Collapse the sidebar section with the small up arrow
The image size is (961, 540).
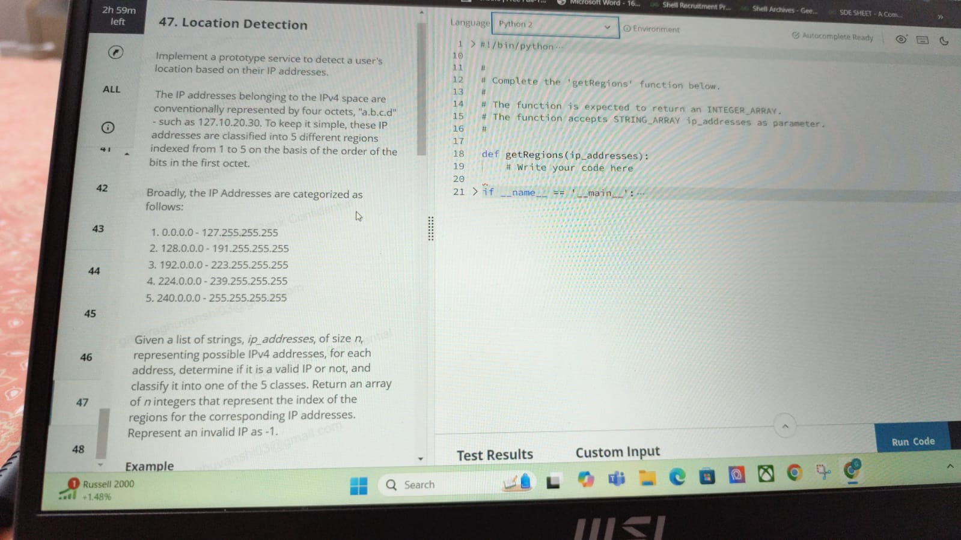click(x=127, y=154)
